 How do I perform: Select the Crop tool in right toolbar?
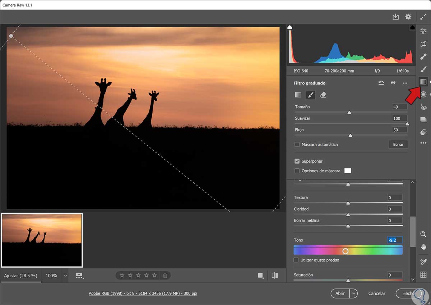coord(423,44)
